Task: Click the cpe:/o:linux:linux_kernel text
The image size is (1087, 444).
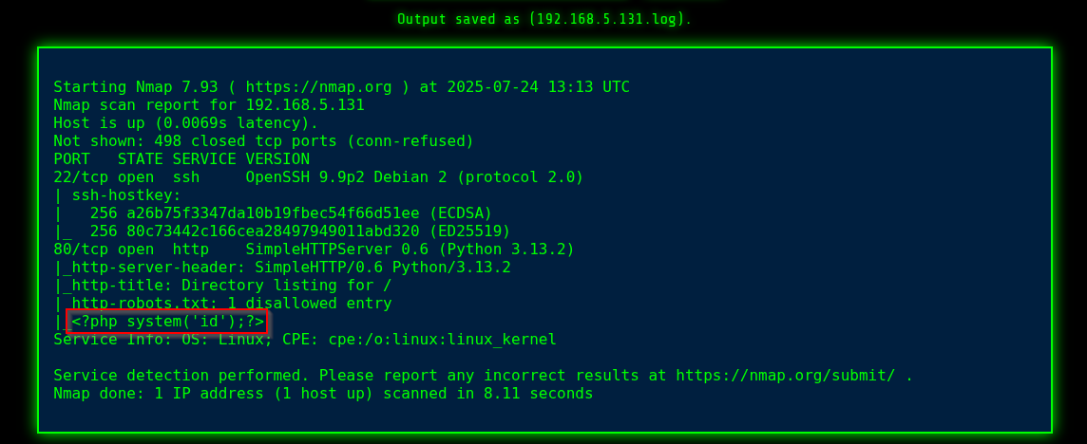Action: (442, 340)
